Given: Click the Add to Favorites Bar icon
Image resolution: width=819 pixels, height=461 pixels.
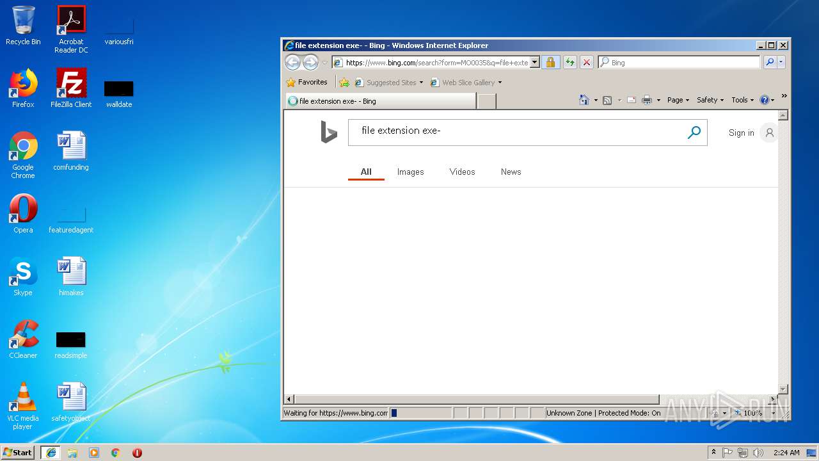Looking at the screenshot, I should [x=344, y=83].
